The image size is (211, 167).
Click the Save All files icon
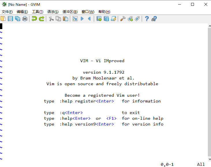point(18,19)
